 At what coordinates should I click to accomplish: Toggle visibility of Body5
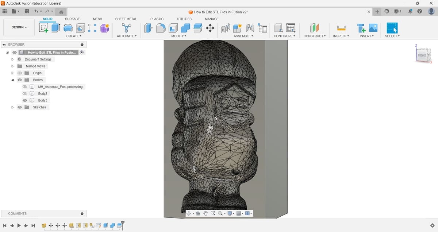pos(25,100)
